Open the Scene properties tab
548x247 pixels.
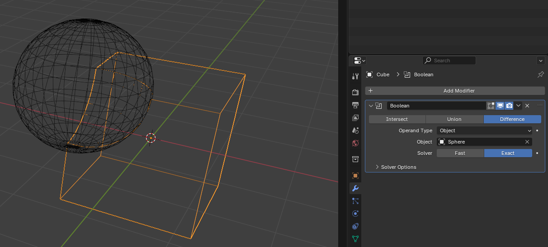tap(355, 130)
